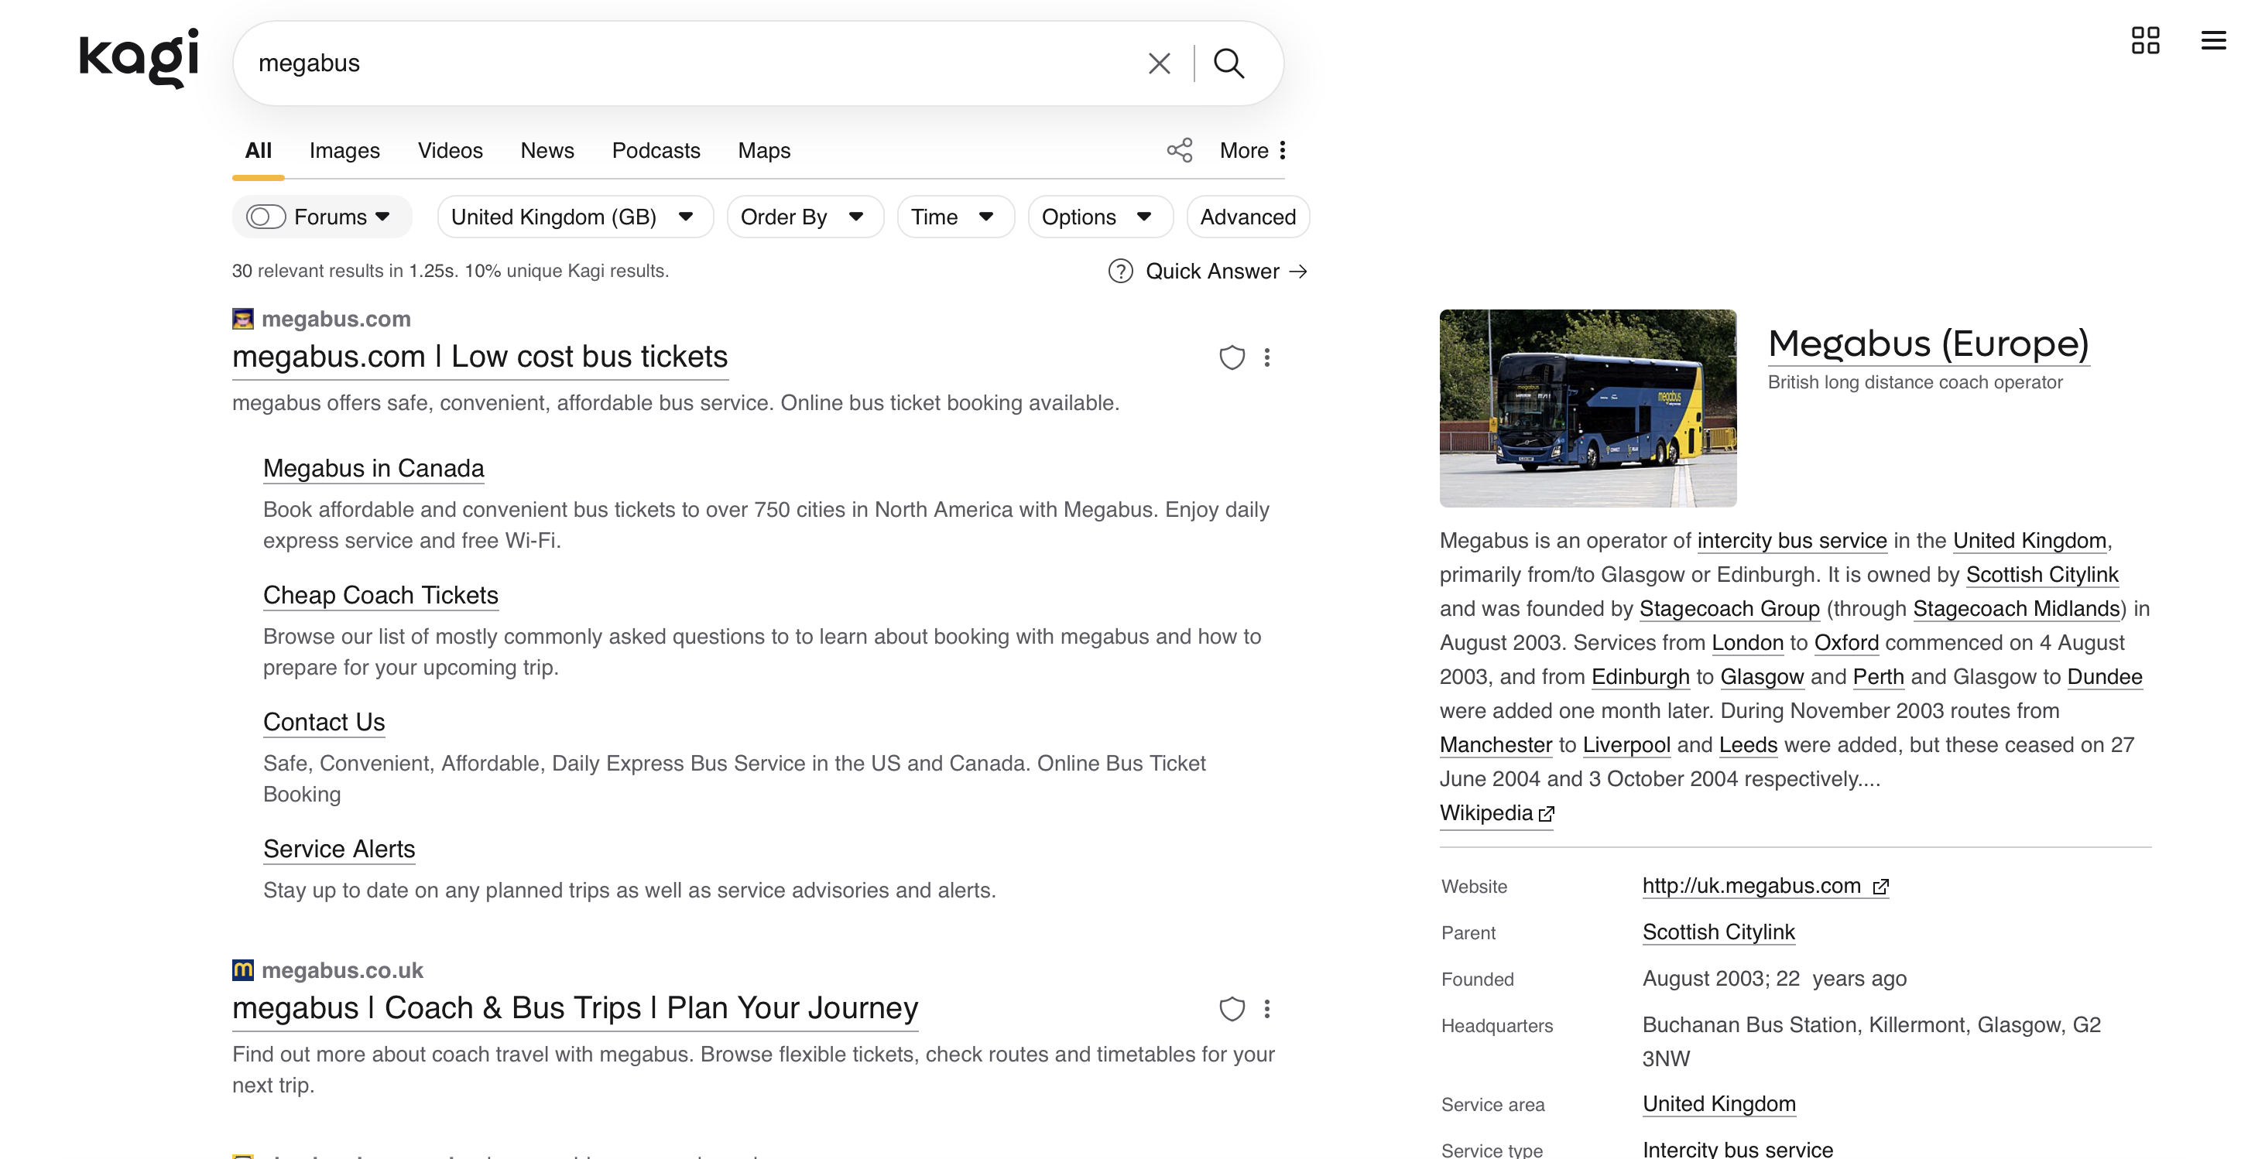Open the hamburger menu
Image resolution: width=2248 pixels, height=1159 pixels.
pos(2213,40)
